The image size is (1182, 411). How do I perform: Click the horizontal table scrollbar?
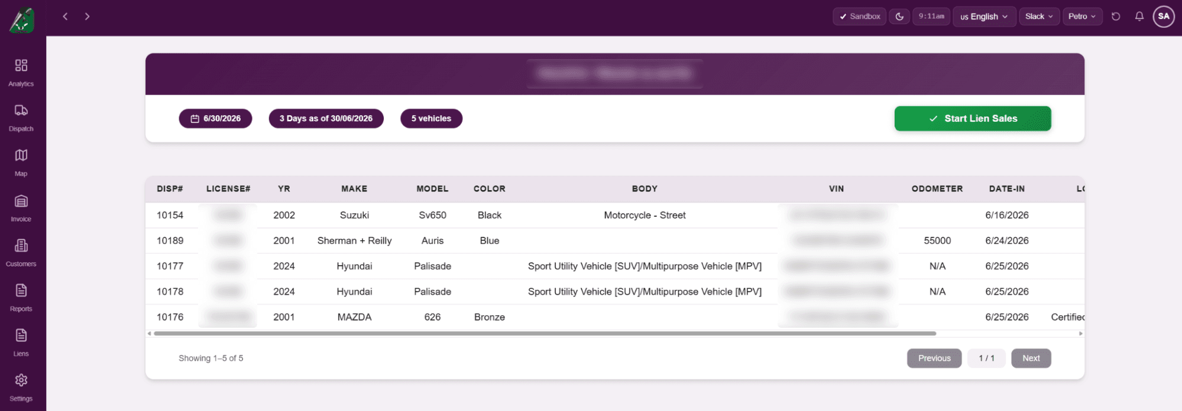tap(545, 334)
